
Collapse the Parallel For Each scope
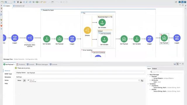(x=42, y=10)
